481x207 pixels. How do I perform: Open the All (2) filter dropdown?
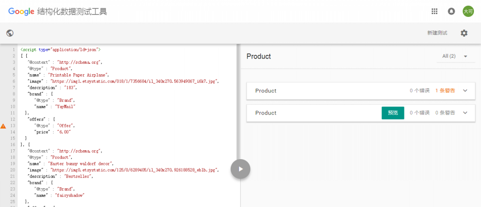[x=455, y=56]
